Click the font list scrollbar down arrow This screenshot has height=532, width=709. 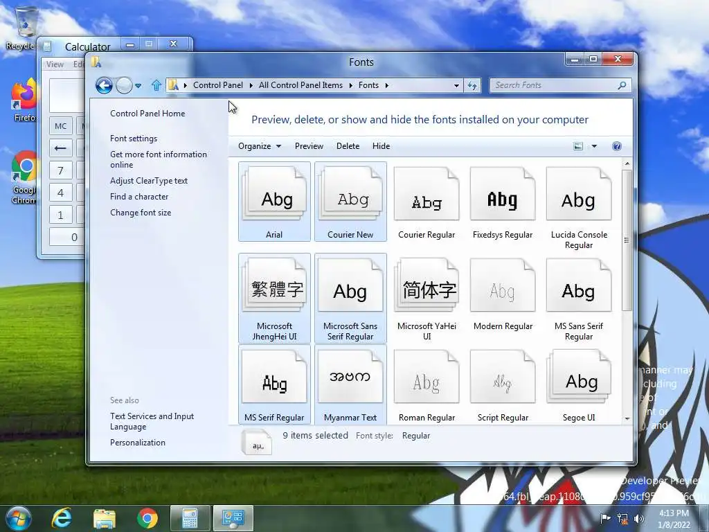click(x=627, y=418)
